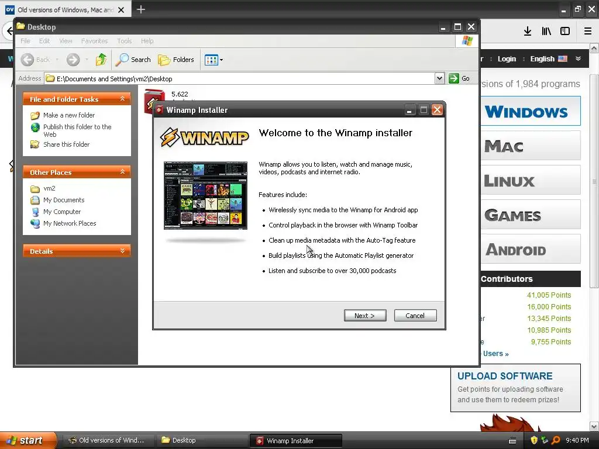Viewport: 599px width, 449px height.
Task: Click Search in the Explorer toolbar
Action: pos(133,60)
